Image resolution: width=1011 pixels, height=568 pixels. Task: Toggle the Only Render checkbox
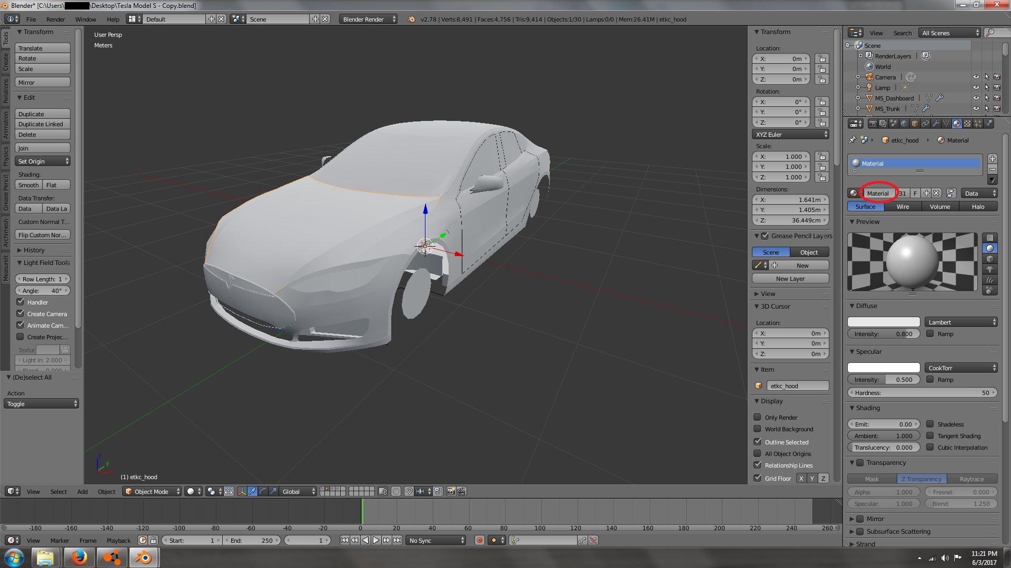(x=757, y=417)
